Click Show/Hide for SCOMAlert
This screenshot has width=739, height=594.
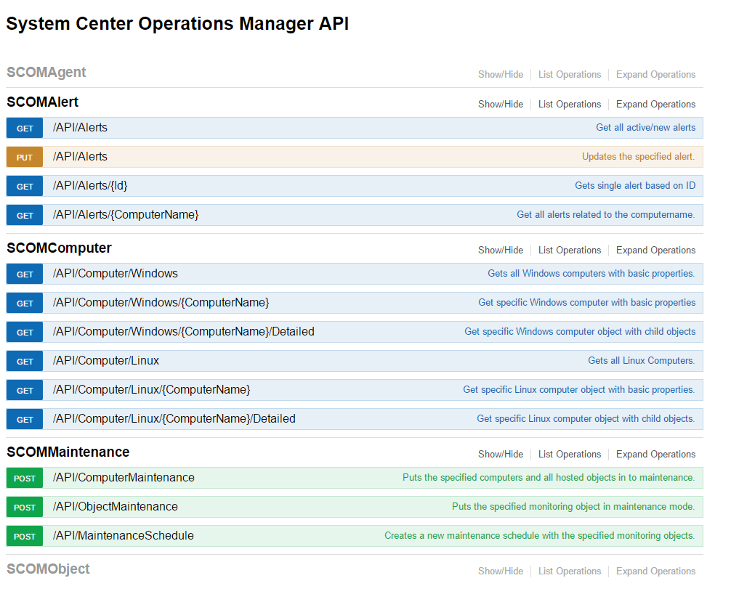[x=501, y=104]
